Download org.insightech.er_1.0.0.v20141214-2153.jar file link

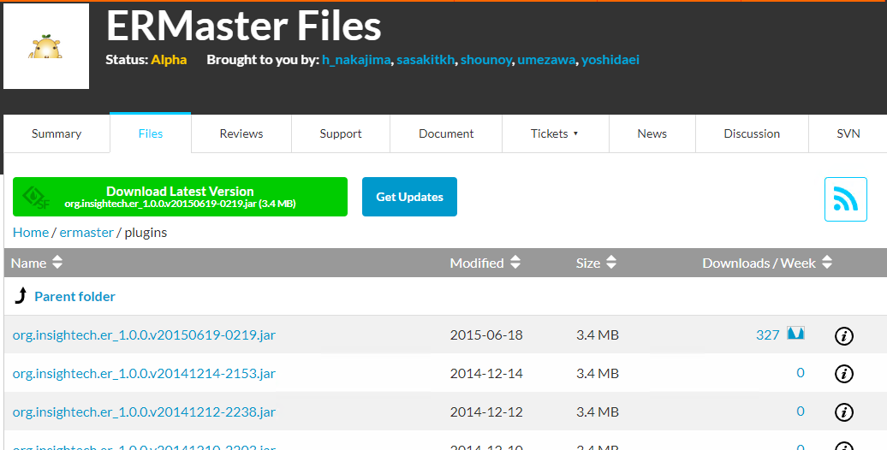(x=144, y=373)
